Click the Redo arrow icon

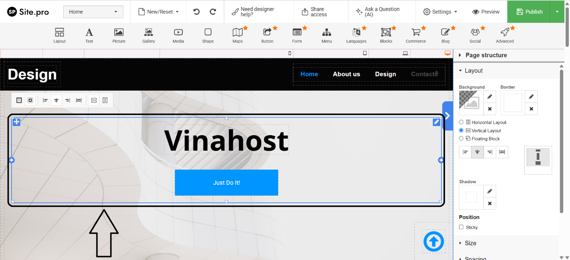point(213,12)
